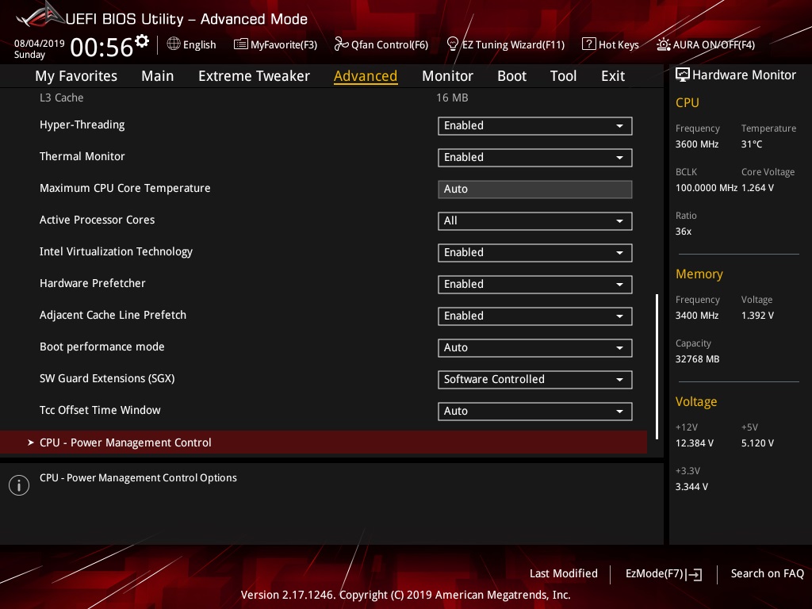Viewport: 812px width, 609px height.
Task: Select Adjacent Cache Line Prefetch label
Action: coord(113,315)
